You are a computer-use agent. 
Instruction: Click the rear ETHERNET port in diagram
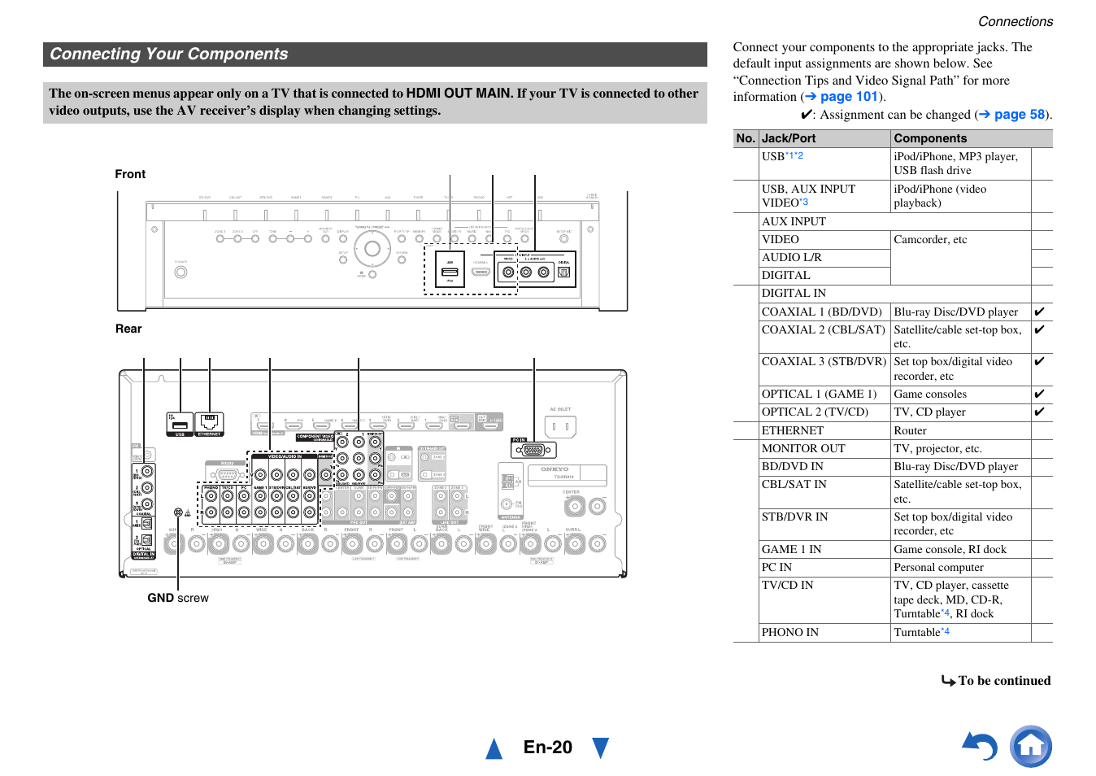(x=209, y=424)
